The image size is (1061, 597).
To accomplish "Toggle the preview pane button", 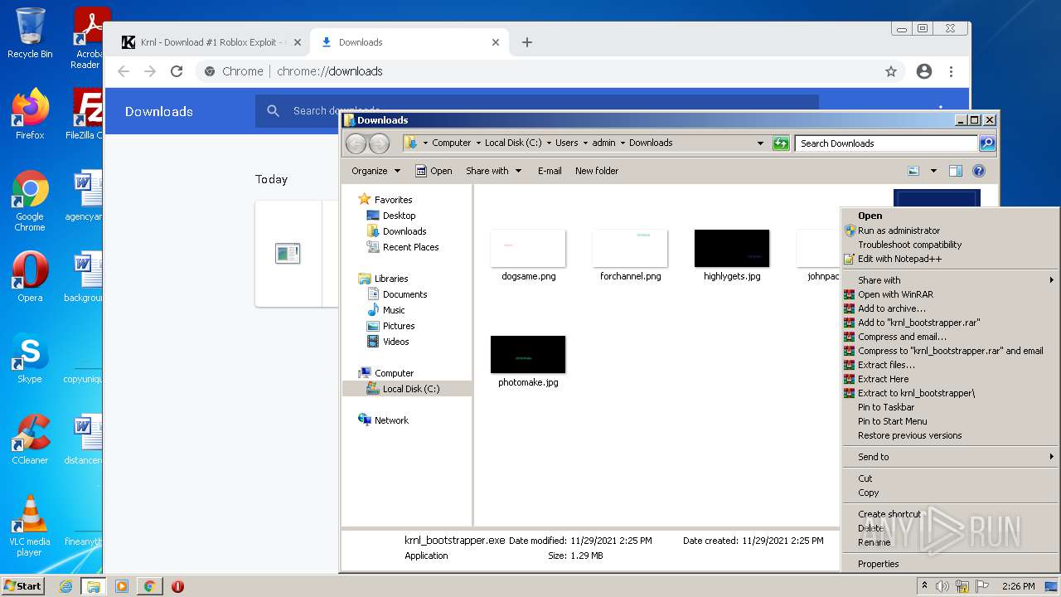I will click(x=956, y=171).
